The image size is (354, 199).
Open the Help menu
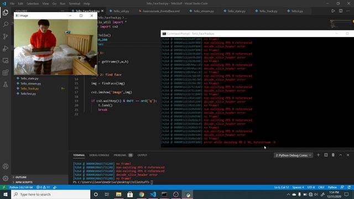pos(87,4)
